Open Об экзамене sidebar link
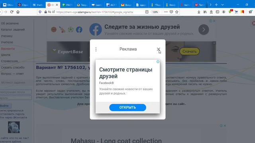Screen dimensions: 255x143 pos(10,23)
